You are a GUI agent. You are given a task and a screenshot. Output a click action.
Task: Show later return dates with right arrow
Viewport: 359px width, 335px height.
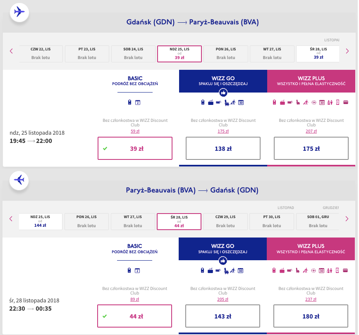347,219
